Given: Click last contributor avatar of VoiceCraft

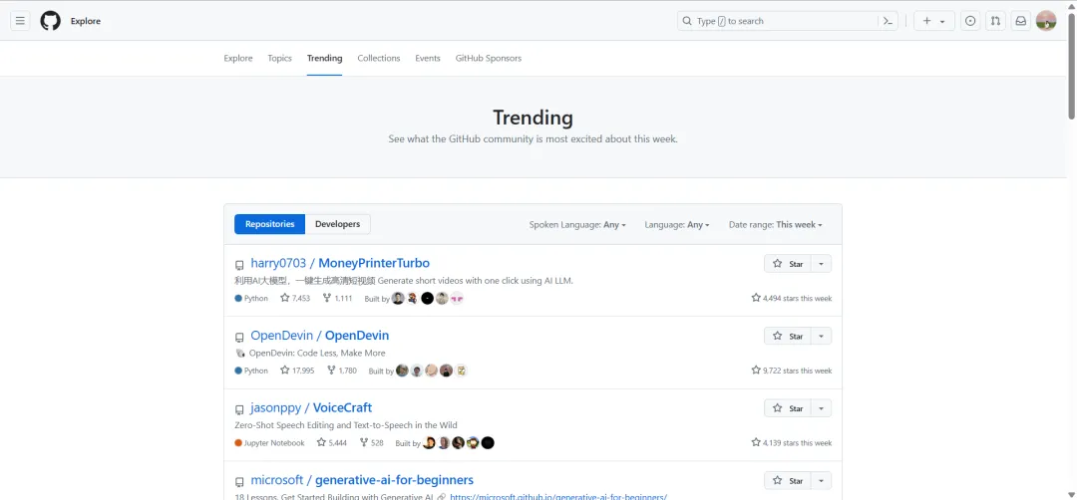Looking at the screenshot, I should click(488, 443).
